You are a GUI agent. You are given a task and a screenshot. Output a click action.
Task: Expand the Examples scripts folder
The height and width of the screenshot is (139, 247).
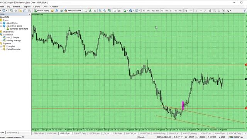pyautogui.click(x=1, y=46)
